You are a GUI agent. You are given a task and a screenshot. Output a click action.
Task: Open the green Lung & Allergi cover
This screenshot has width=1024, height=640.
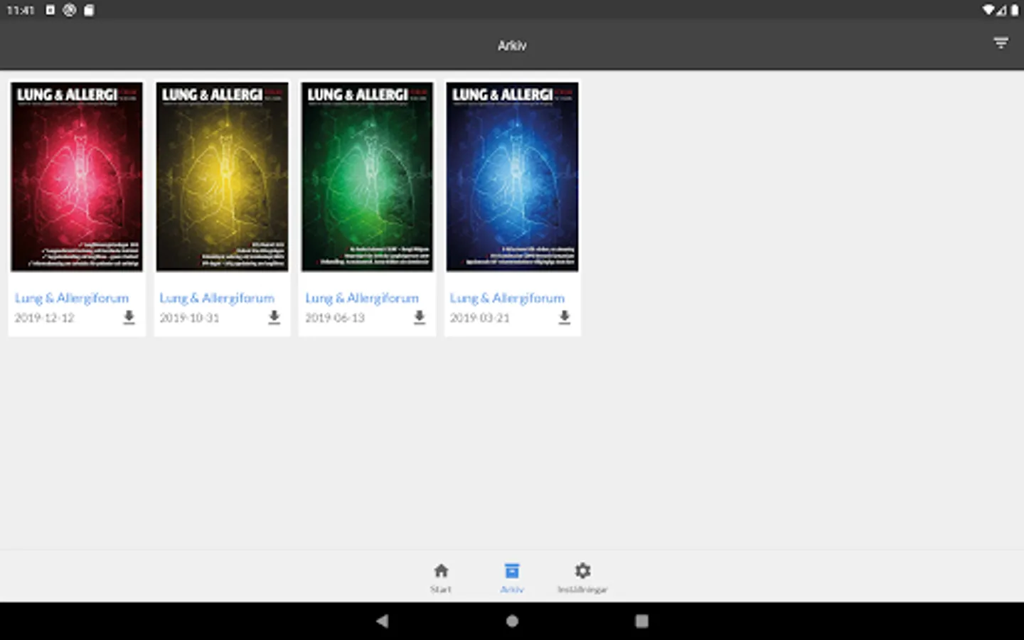(x=367, y=176)
